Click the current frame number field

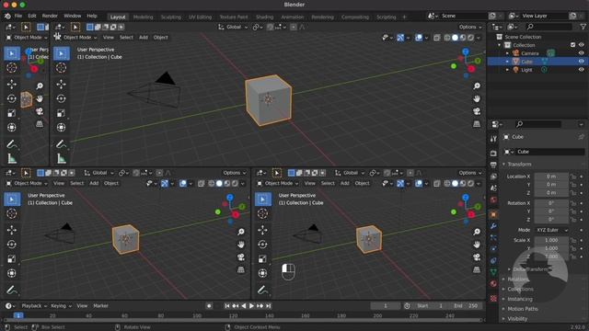point(386,306)
